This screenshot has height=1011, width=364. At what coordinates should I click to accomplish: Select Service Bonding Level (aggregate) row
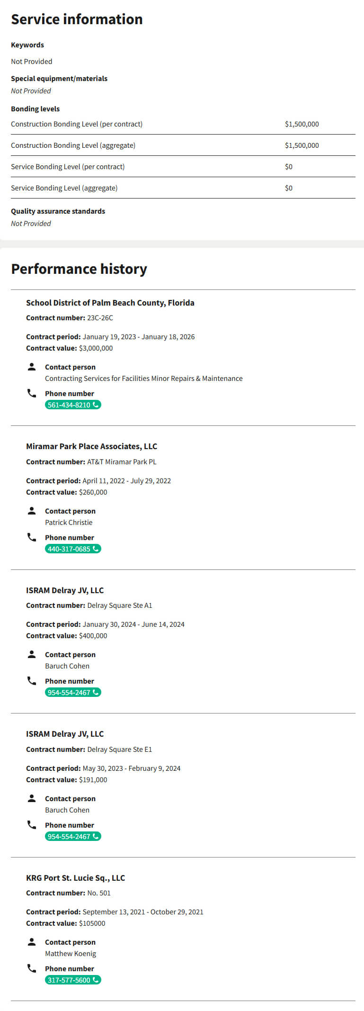[x=183, y=188]
